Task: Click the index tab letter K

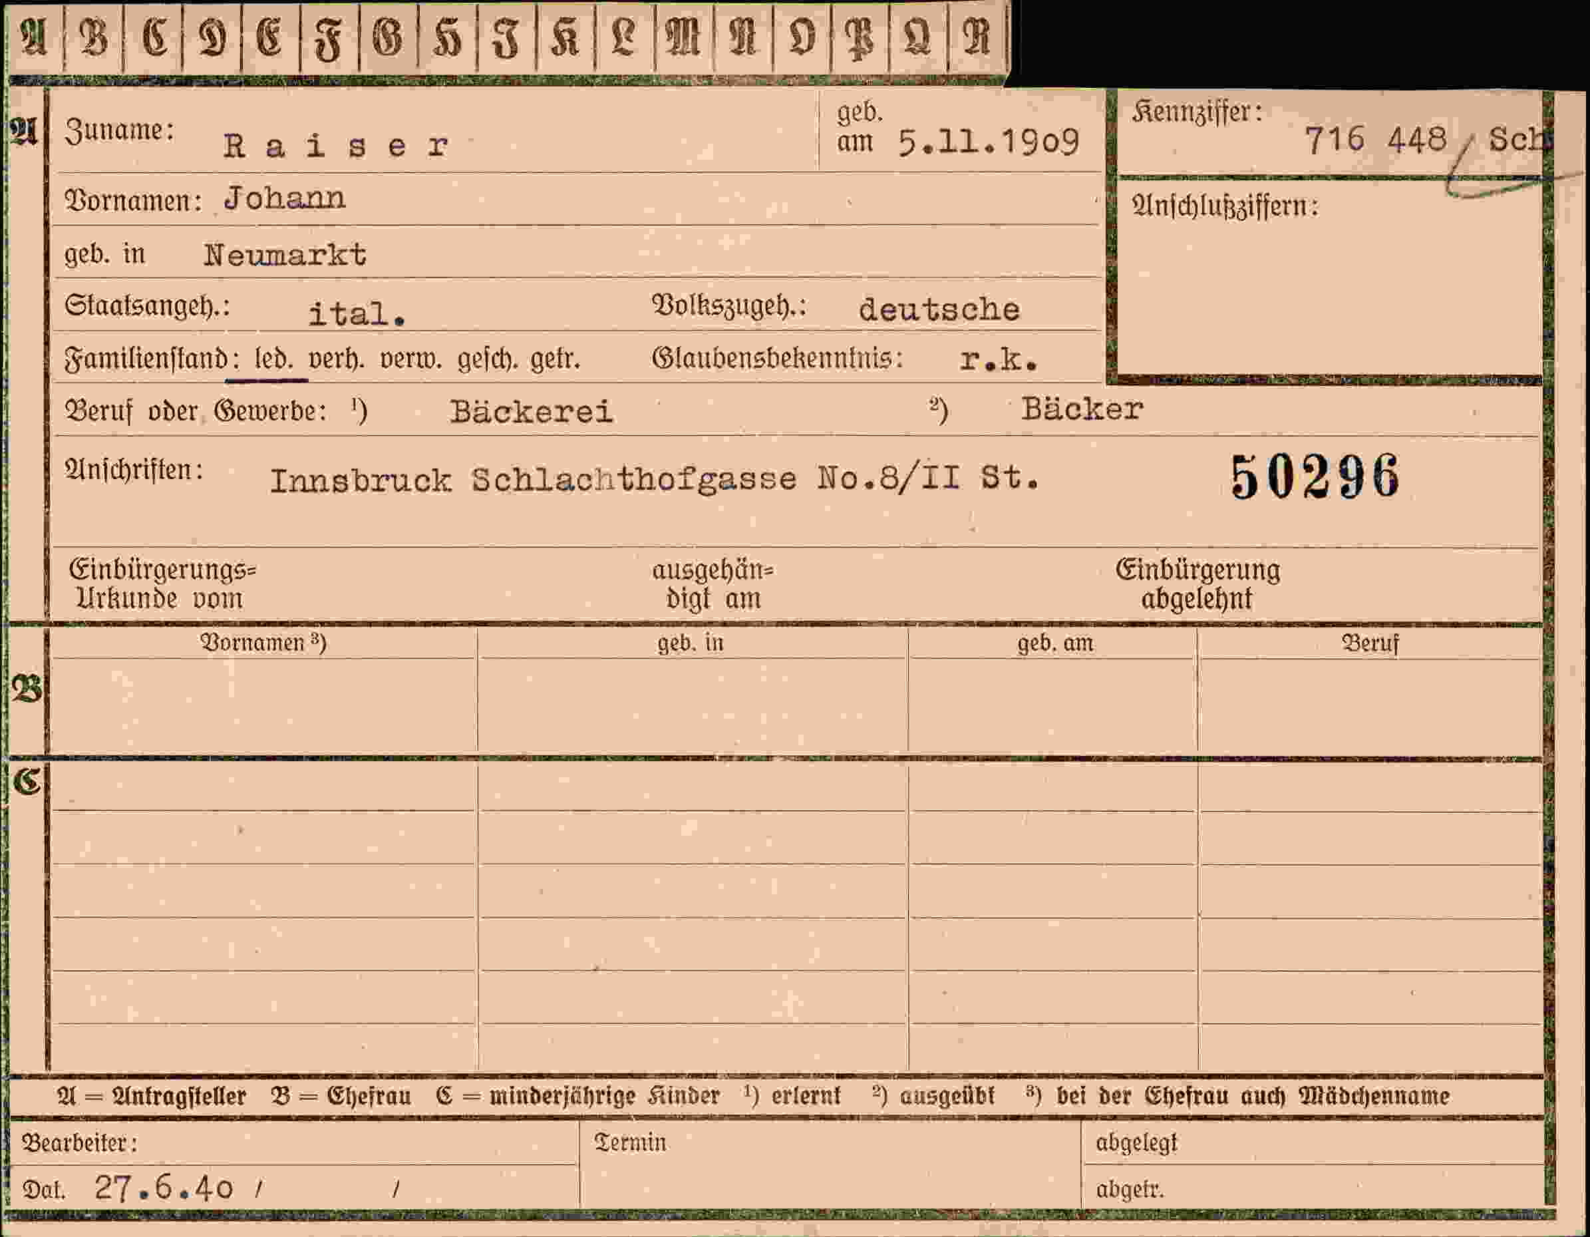Action: (565, 37)
